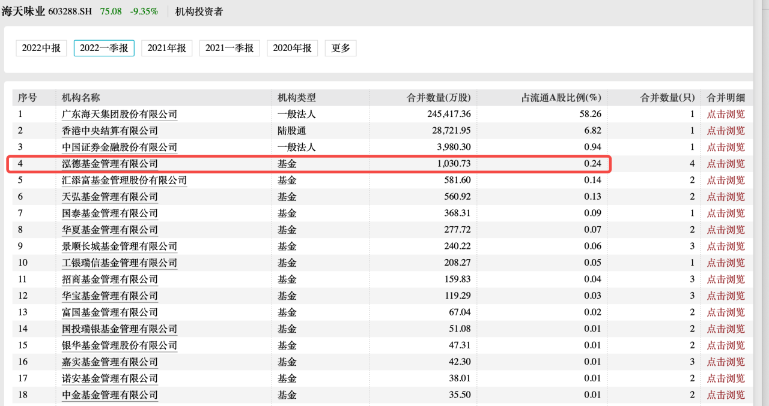
Task: View 点击浏览 details for 天弘基金 row
Action: [x=725, y=197]
